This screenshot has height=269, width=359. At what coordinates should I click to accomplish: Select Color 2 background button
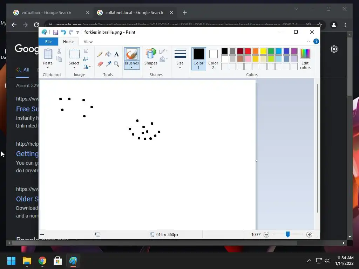[213, 58]
